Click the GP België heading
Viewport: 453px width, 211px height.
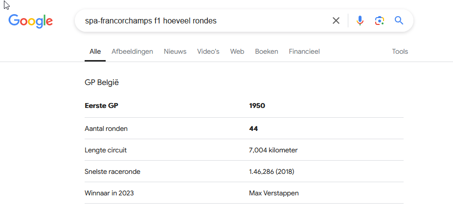pyautogui.click(x=102, y=83)
